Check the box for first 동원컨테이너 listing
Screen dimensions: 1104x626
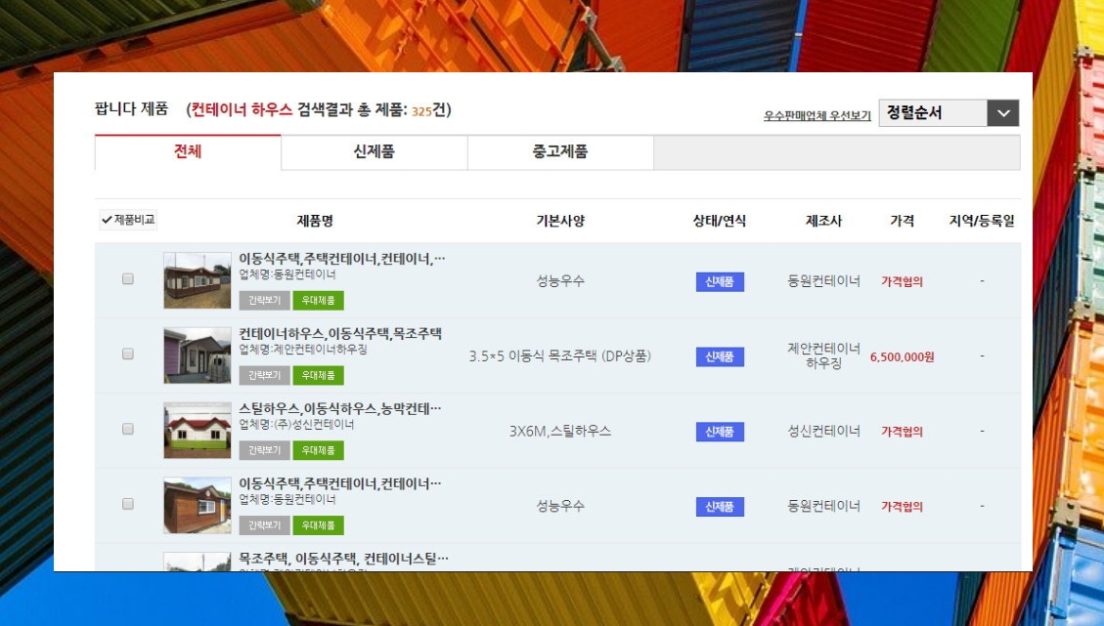coord(127,278)
